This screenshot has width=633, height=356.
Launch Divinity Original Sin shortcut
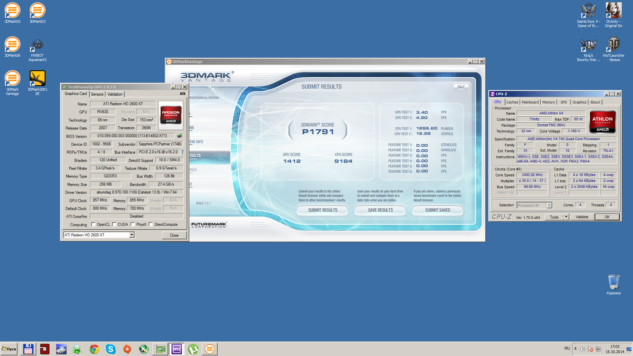click(613, 15)
